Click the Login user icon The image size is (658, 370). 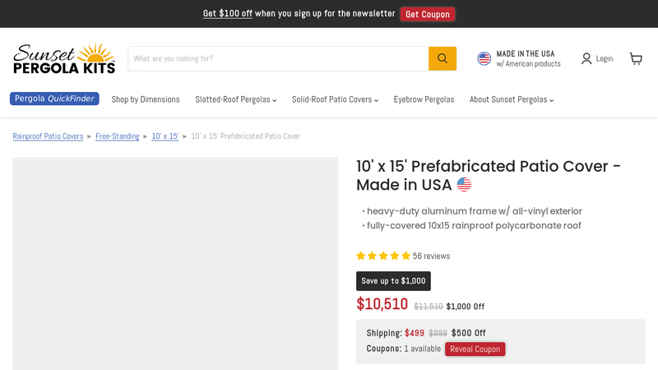coord(586,58)
